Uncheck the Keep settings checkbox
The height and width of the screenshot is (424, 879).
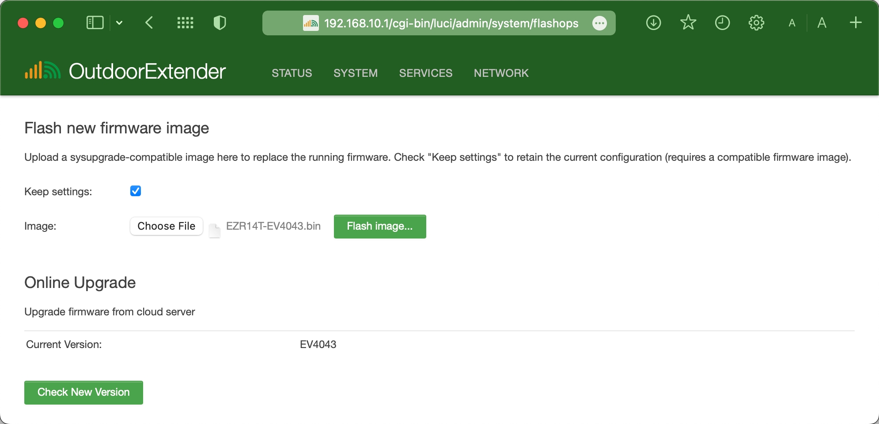pos(136,191)
